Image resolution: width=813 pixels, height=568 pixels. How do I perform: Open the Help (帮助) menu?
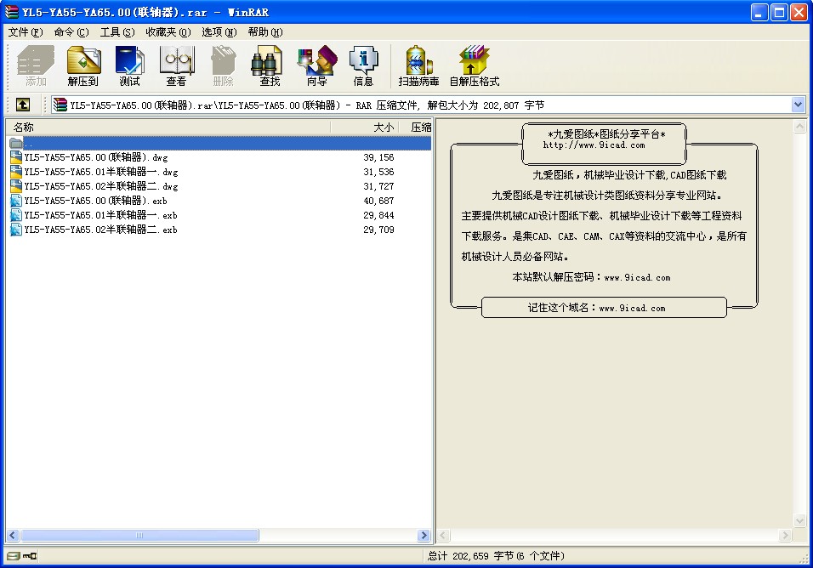[x=265, y=32]
